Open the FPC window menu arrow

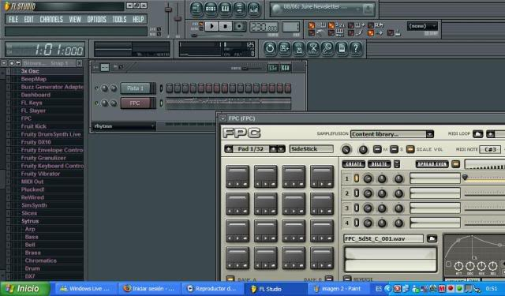(x=223, y=118)
